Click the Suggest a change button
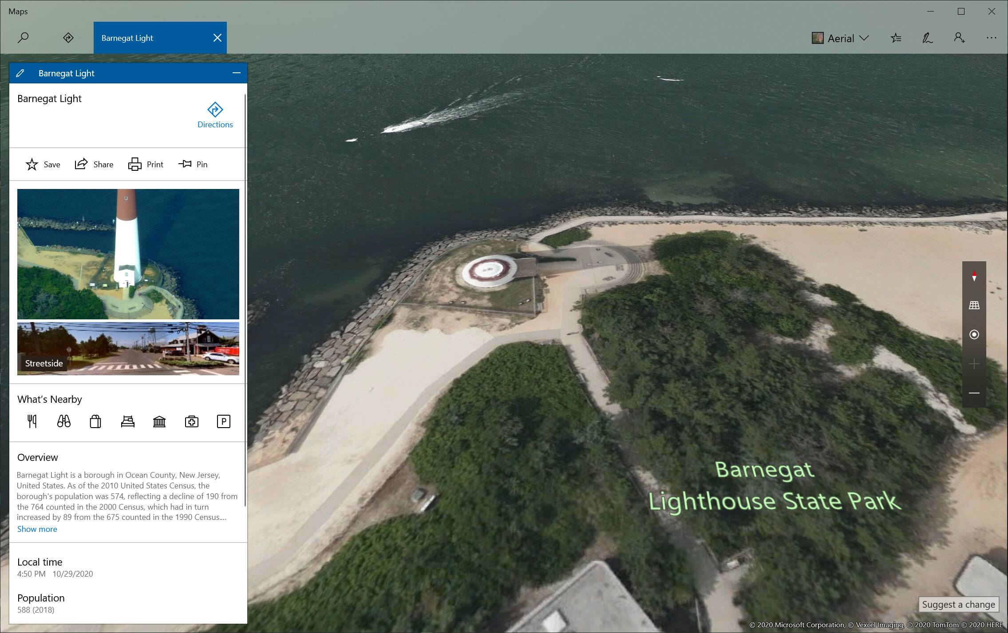The image size is (1008, 633). tap(958, 604)
